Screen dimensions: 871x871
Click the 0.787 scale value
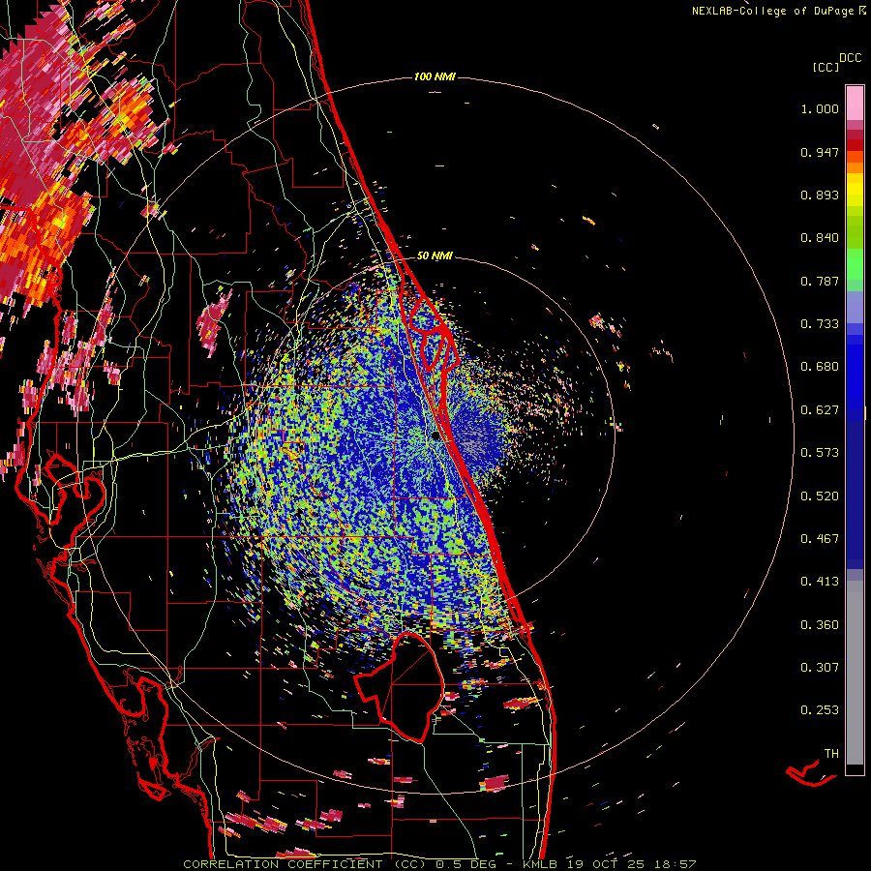(x=820, y=281)
